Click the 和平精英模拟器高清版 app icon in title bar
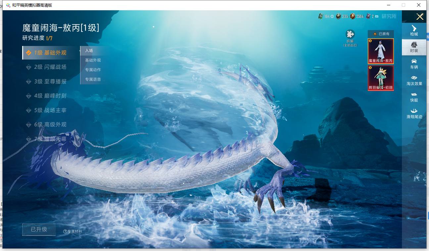Image resolution: width=429 pixels, height=251 pixels. (8, 5)
